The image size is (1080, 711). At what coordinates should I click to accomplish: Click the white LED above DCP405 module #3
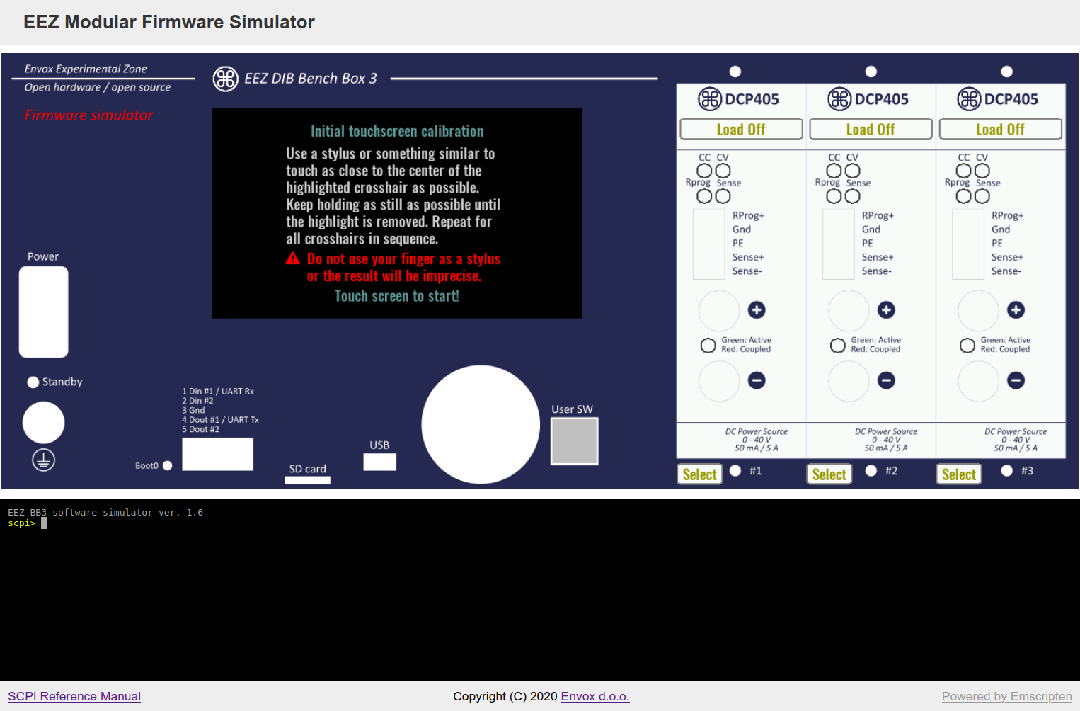click(1007, 72)
